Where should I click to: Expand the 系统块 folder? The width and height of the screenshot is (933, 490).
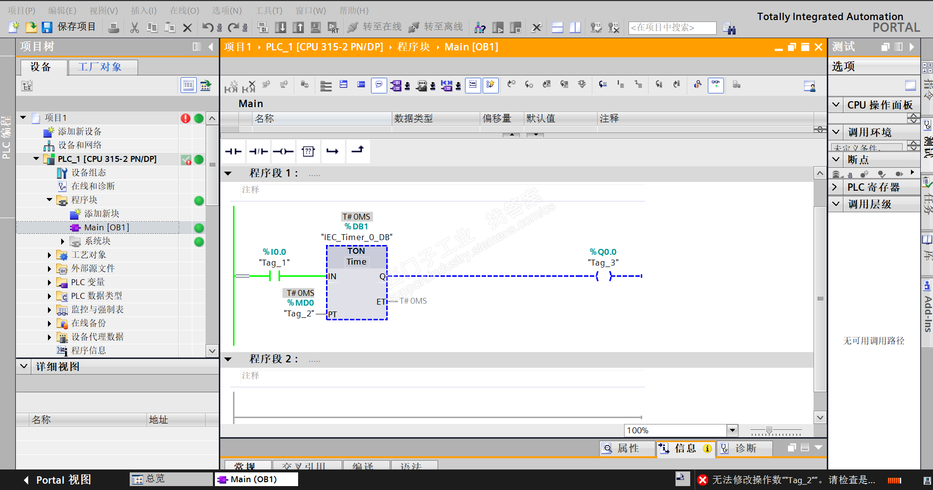pos(63,241)
